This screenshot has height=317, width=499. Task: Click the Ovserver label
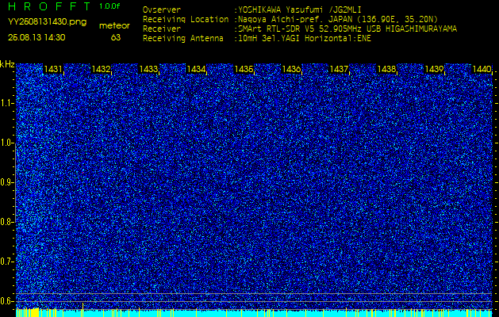pos(162,10)
